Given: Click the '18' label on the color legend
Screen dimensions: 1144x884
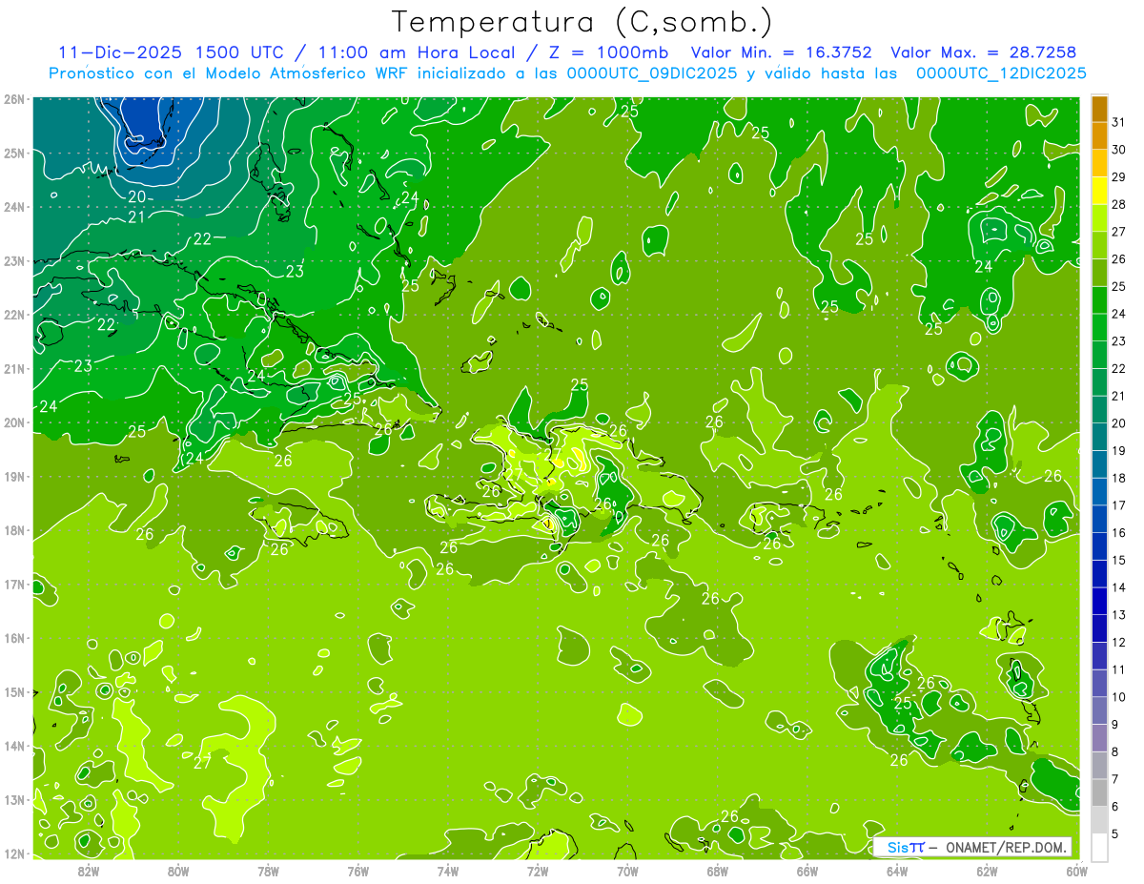Looking at the screenshot, I should [1118, 478].
